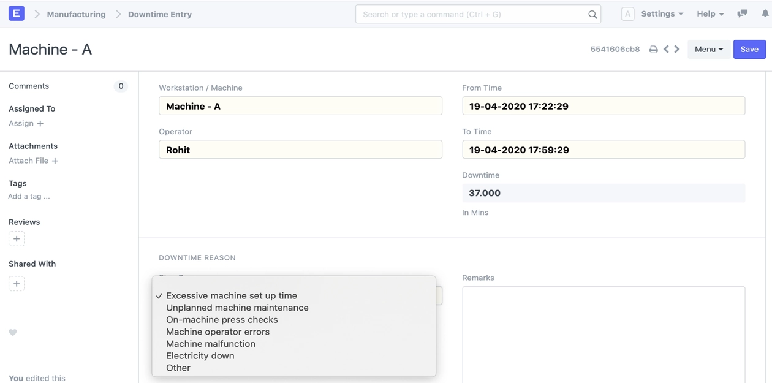Click the heart like icon in sidebar
Screen dimensions: 772x383
pos(13,332)
